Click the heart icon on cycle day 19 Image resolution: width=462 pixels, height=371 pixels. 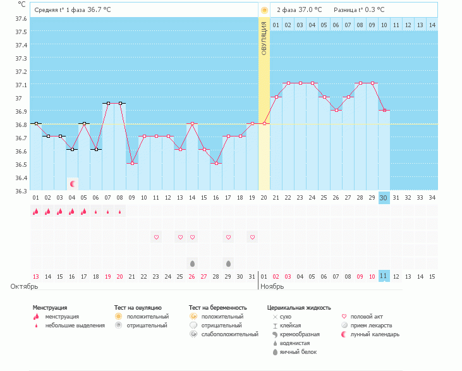click(252, 237)
